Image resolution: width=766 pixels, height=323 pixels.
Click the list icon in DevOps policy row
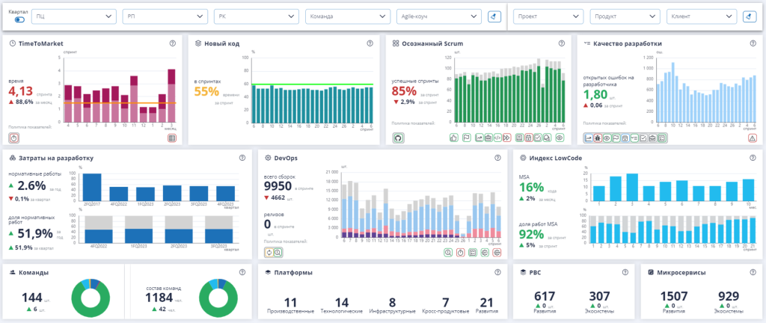[x=473, y=253]
